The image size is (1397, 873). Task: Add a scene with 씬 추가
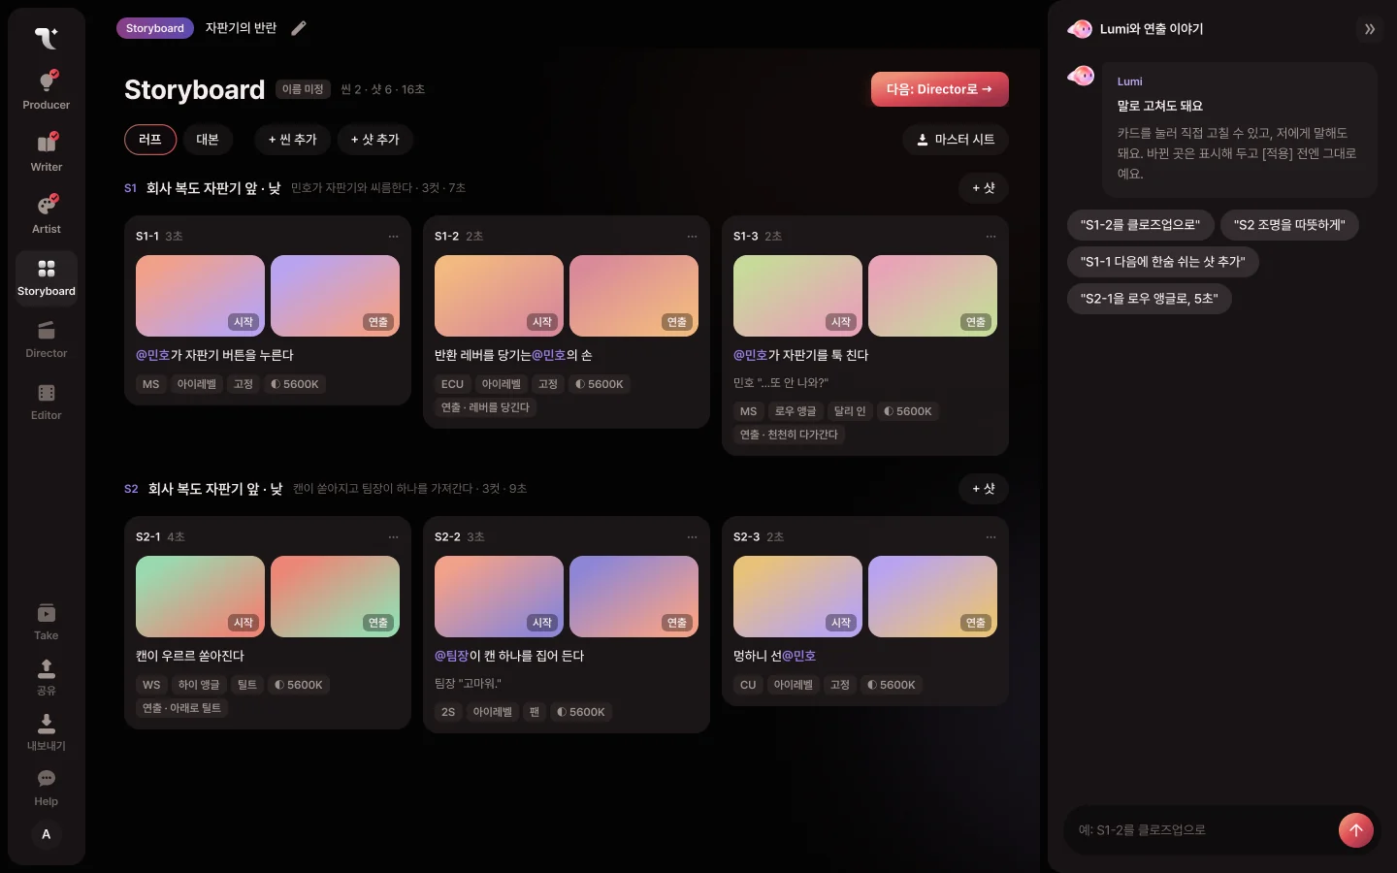[293, 140]
